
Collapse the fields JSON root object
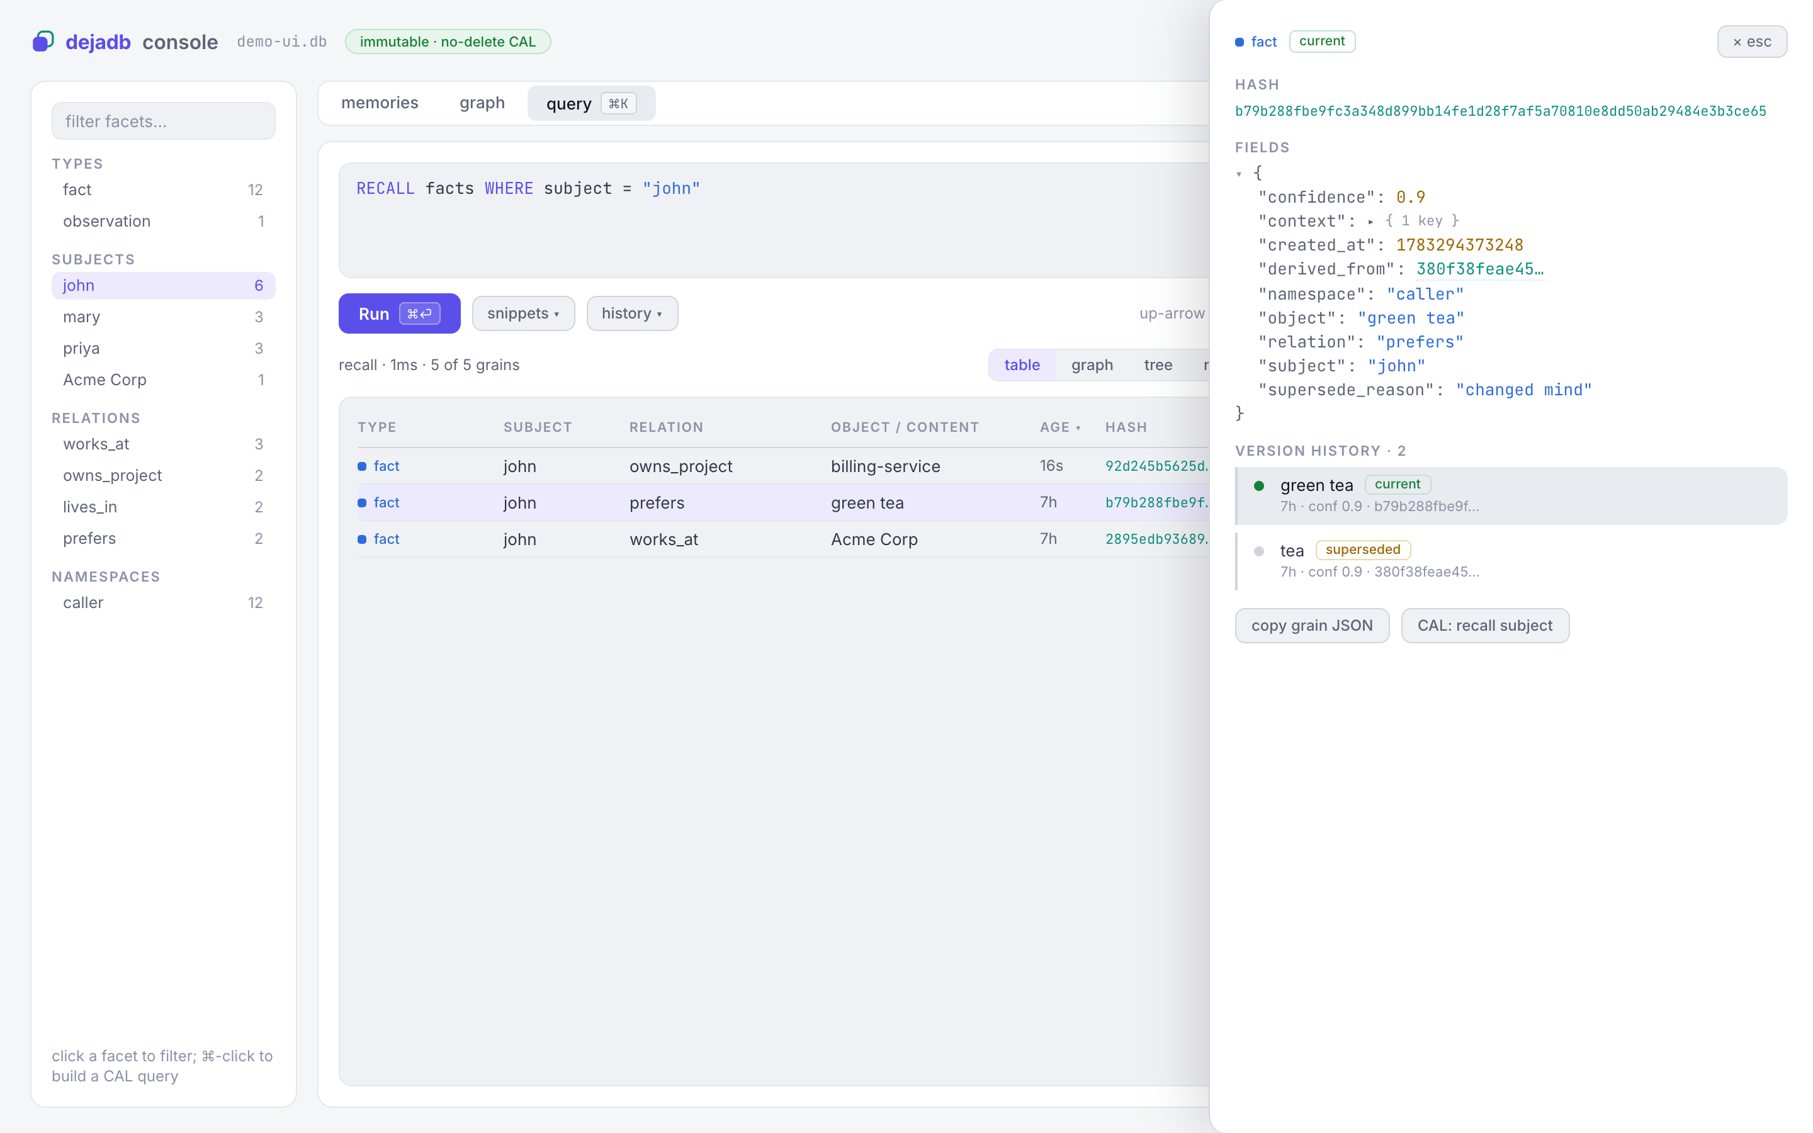1239,174
